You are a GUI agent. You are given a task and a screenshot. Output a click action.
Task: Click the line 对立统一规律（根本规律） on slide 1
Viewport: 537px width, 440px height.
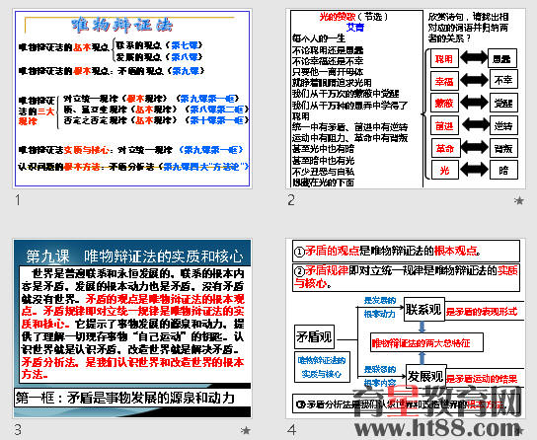[x=151, y=99]
